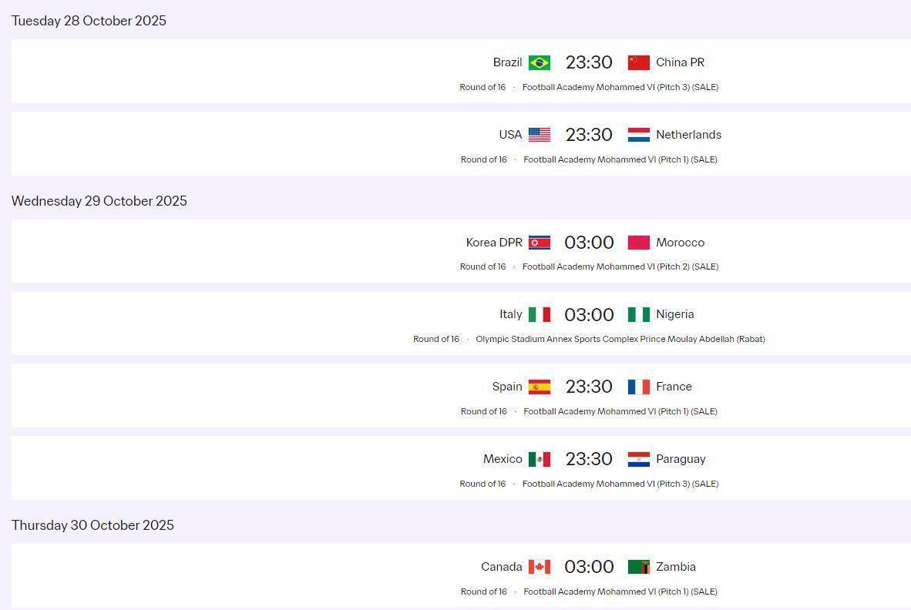
Task: Click the Canada flag icon
Action: click(x=539, y=567)
